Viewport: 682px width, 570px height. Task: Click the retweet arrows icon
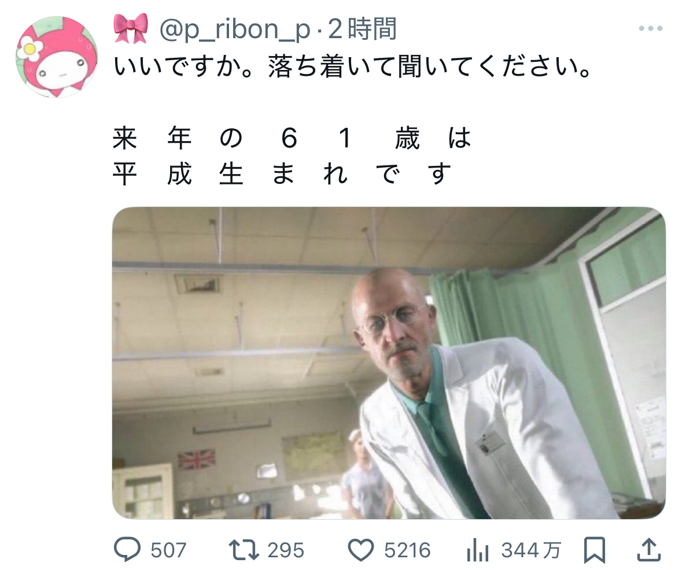pyautogui.click(x=244, y=550)
